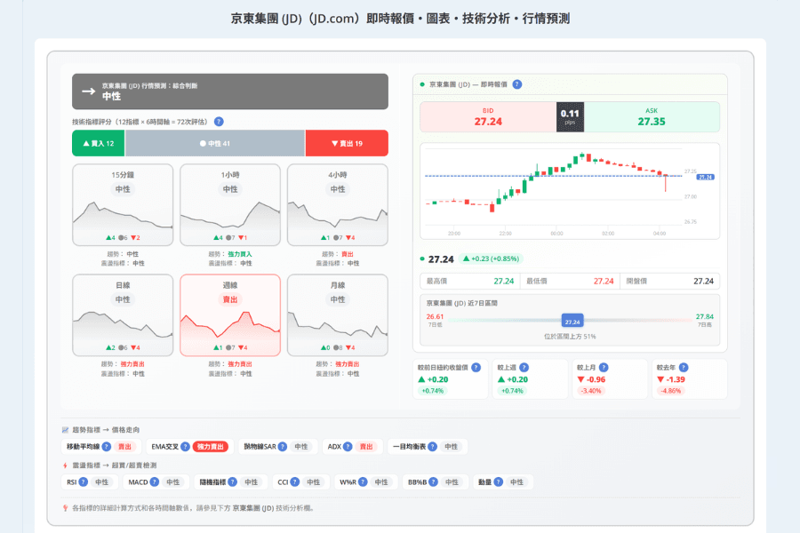Click the 開盤價 27.24 cell
This screenshot has height=533, width=800.
[x=670, y=281]
